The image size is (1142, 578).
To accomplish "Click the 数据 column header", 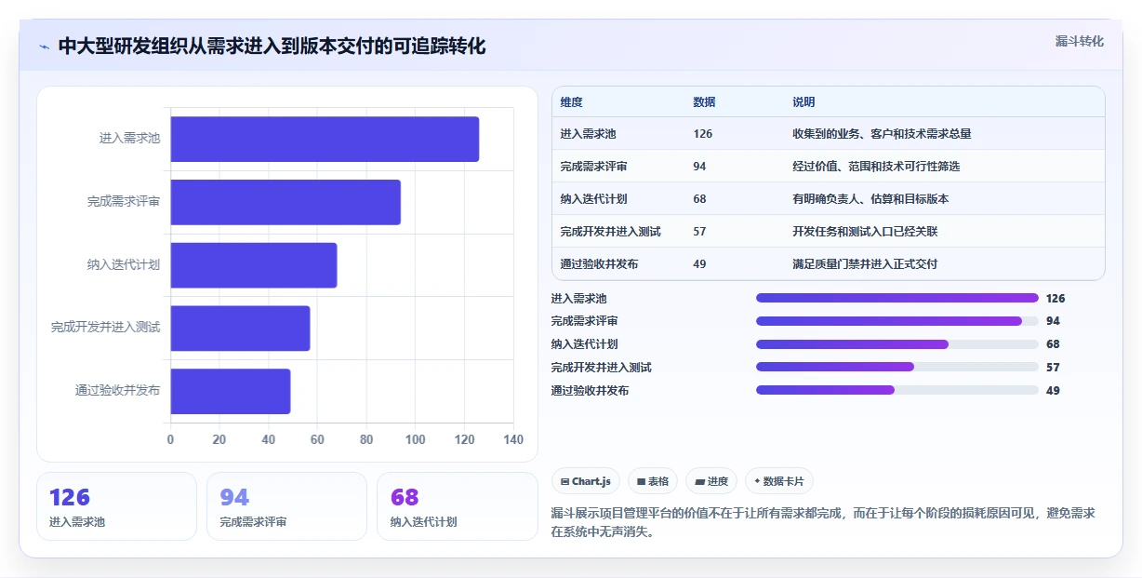I will click(x=705, y=102).
